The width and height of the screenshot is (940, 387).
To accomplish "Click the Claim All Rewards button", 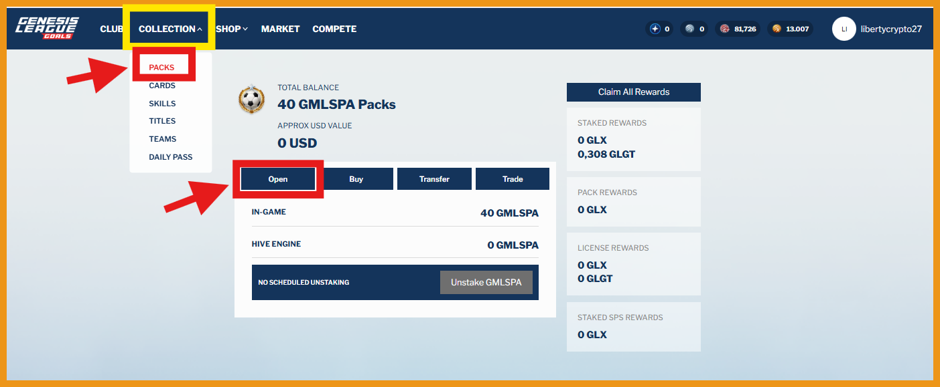I will pyautogui.click(x=634, y=92).
